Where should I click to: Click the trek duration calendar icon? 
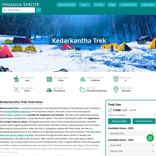pyautogui.click(x=49, y=79)
